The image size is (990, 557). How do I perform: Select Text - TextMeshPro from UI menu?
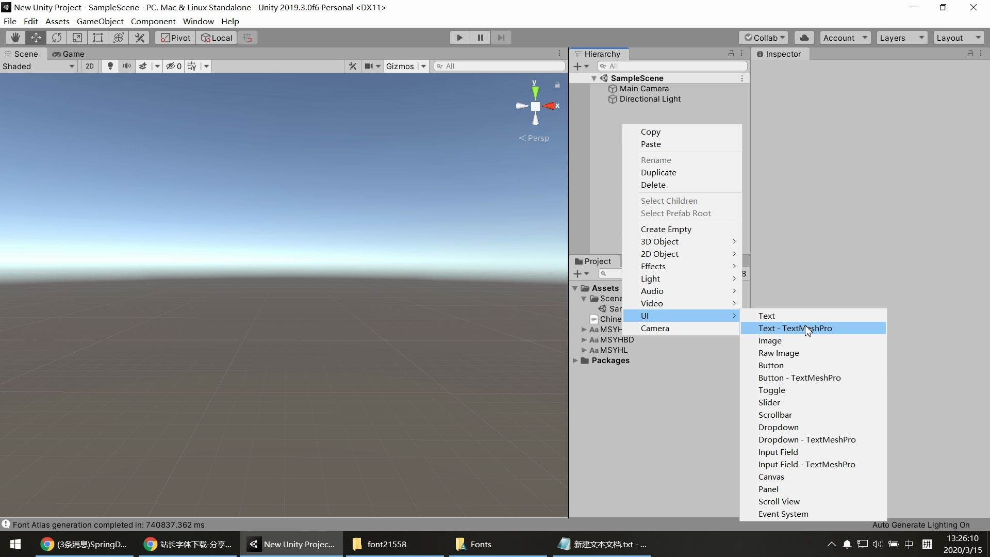point(795,328)
